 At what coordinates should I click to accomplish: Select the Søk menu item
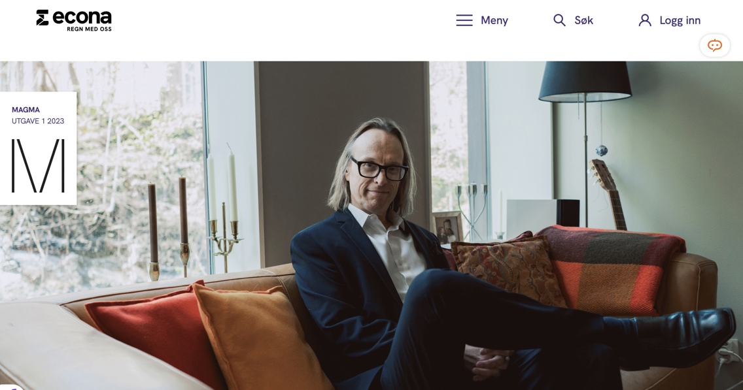pos(584,20)
